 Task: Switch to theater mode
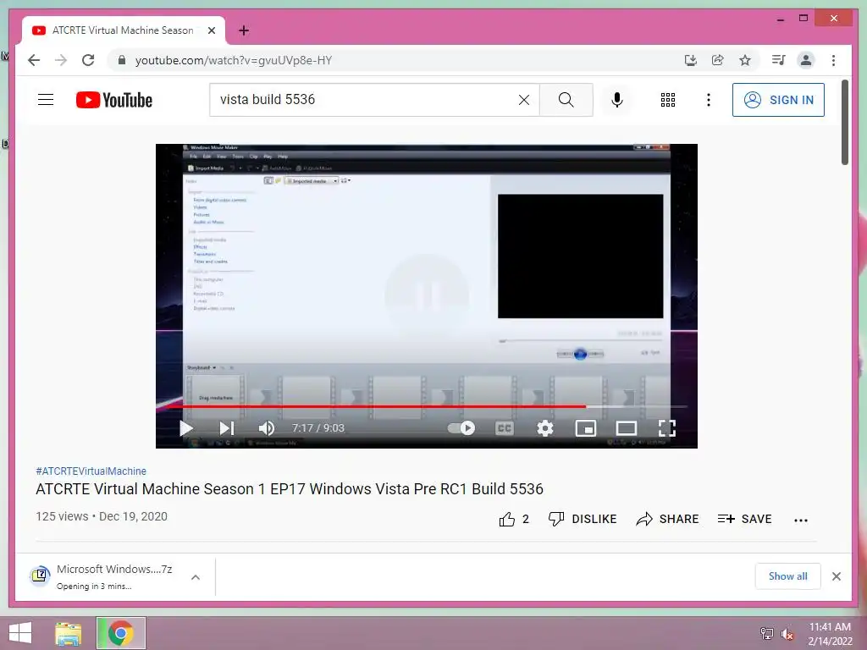click(x=626, y=427)
